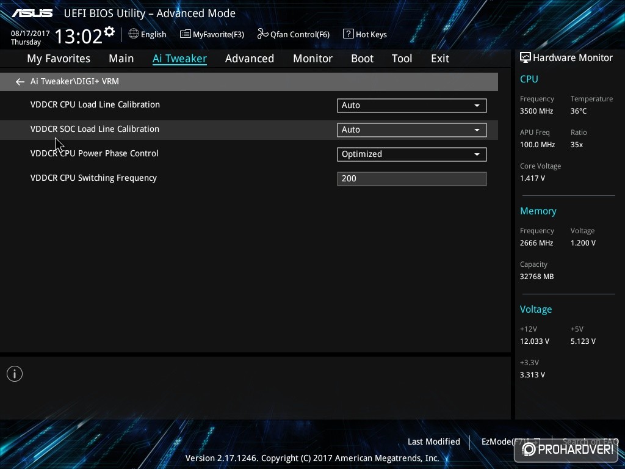Open the My Favorites tab
This screenshot has width=625, height=469.
59,59
